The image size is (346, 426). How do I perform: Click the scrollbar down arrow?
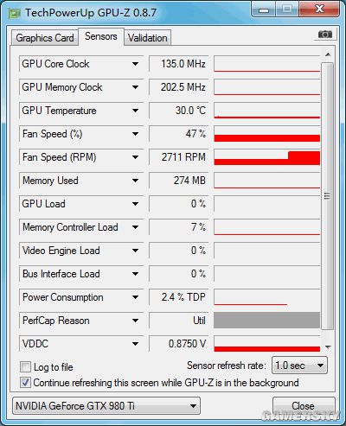tap(328, 347)
